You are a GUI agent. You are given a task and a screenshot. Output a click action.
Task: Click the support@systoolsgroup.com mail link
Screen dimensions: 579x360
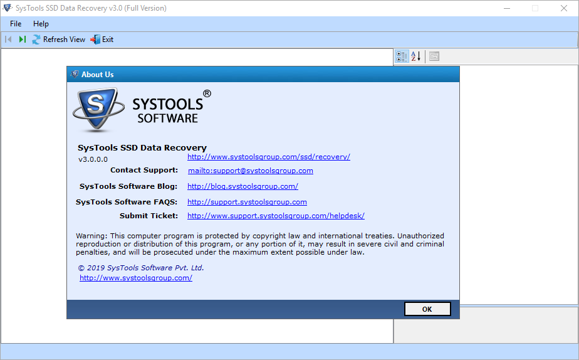(x=251, y=171)
